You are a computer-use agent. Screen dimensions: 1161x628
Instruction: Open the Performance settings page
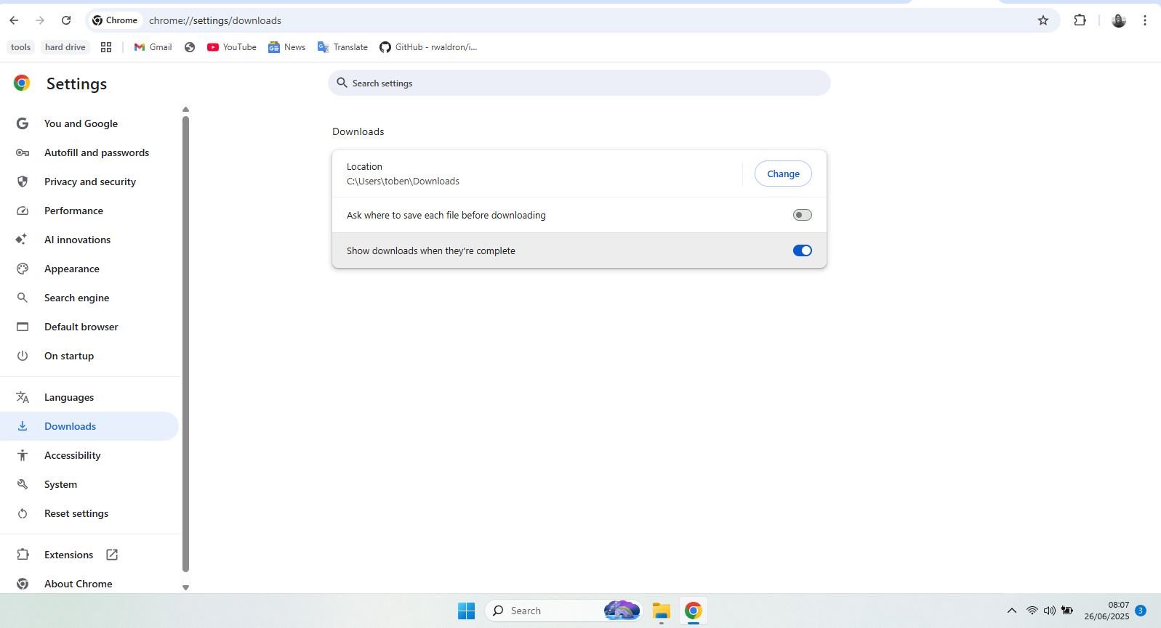(73, 211)
